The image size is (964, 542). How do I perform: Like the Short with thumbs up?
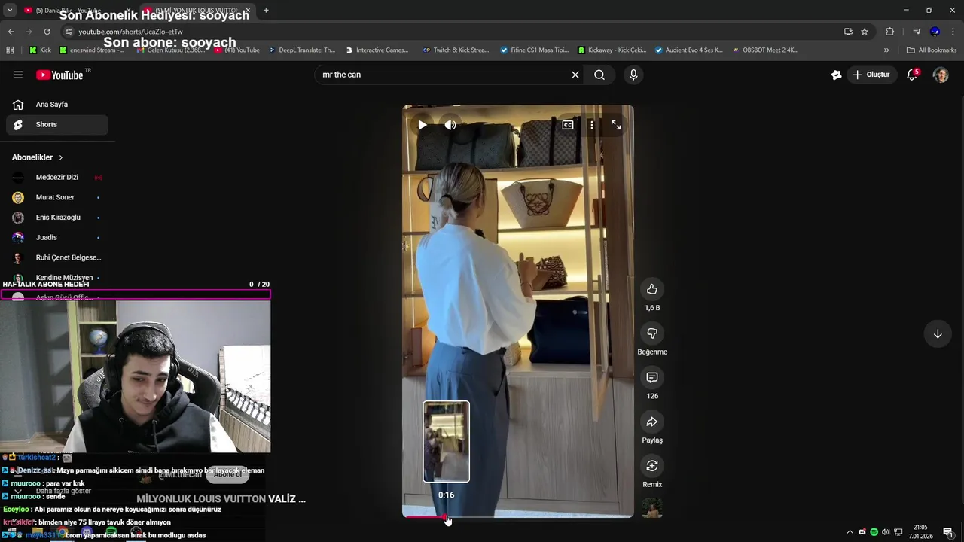point(652,289)
